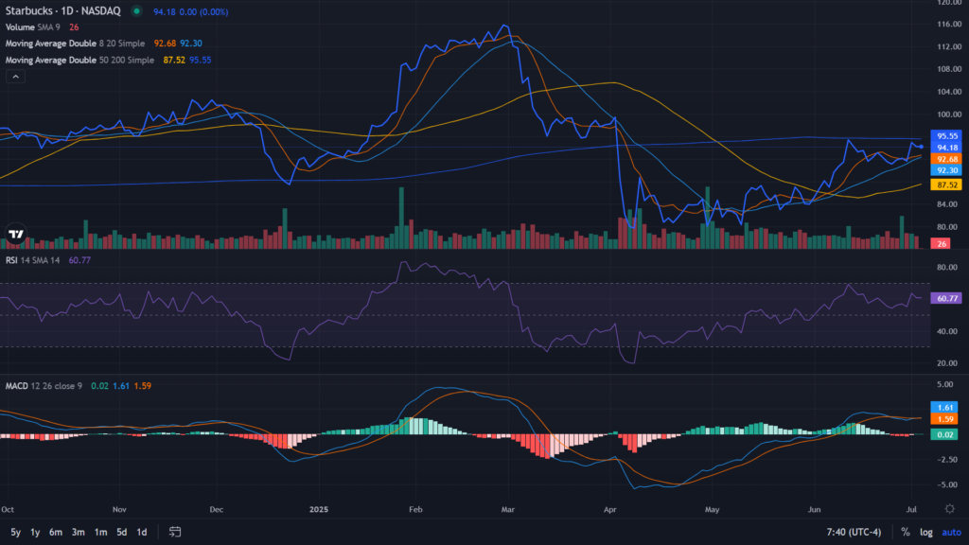Toggle the log scale mode

925,532
